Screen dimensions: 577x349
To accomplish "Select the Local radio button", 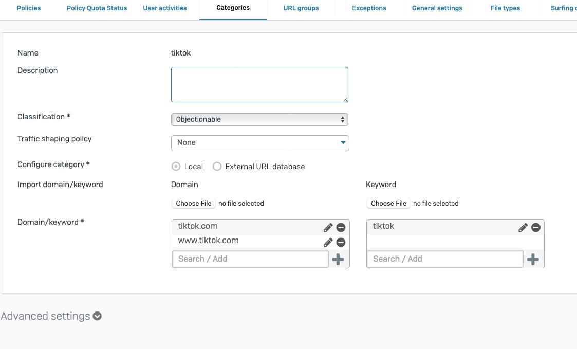I will coord(176,167).
